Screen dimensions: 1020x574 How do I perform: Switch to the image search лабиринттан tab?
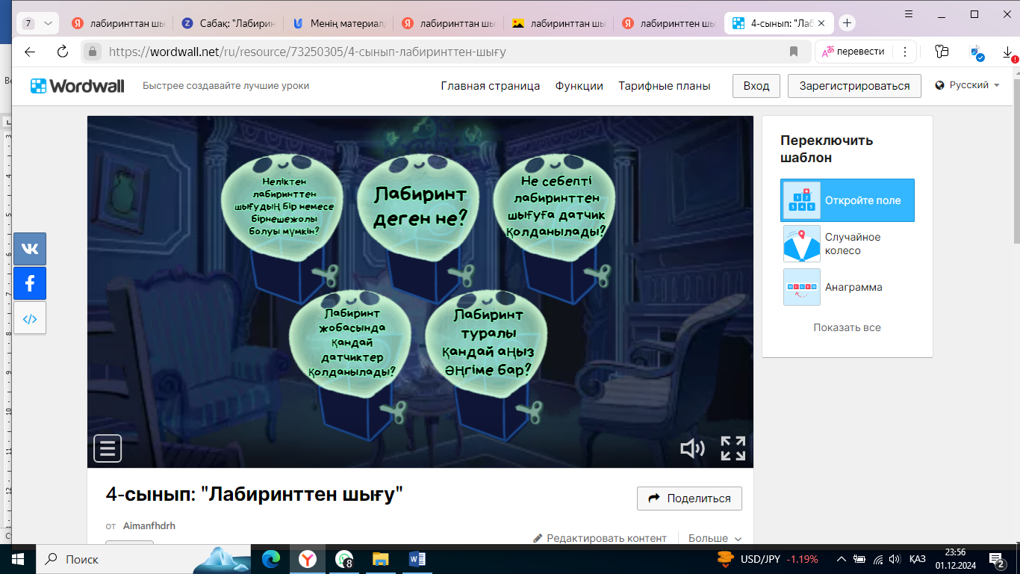coord(559,23)
